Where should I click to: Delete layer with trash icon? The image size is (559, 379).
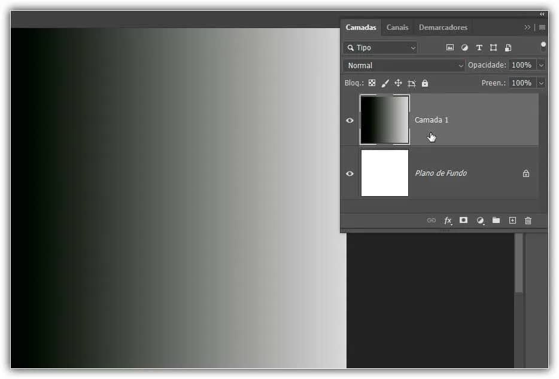(528, 221)
